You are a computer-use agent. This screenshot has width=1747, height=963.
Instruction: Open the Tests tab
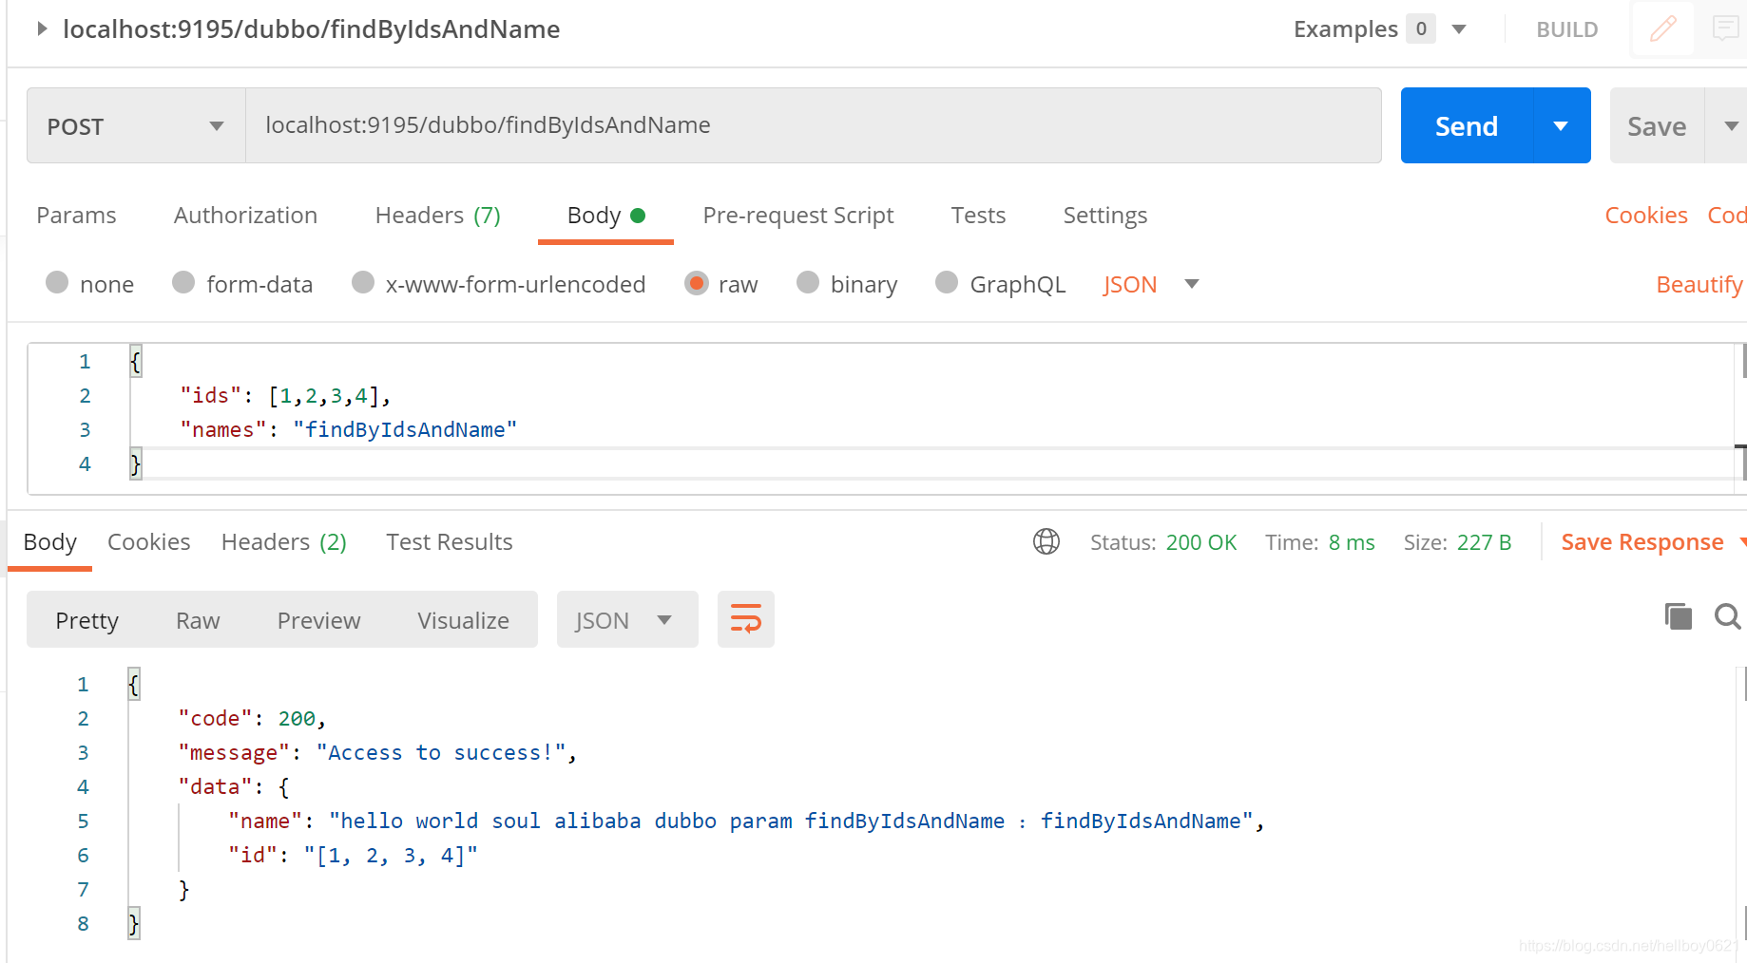point(978,216)
